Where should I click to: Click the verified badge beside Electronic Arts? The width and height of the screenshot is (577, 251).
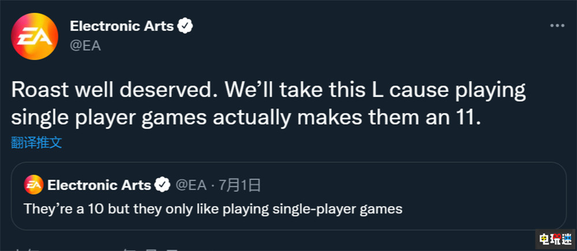(x=185, y=26)
